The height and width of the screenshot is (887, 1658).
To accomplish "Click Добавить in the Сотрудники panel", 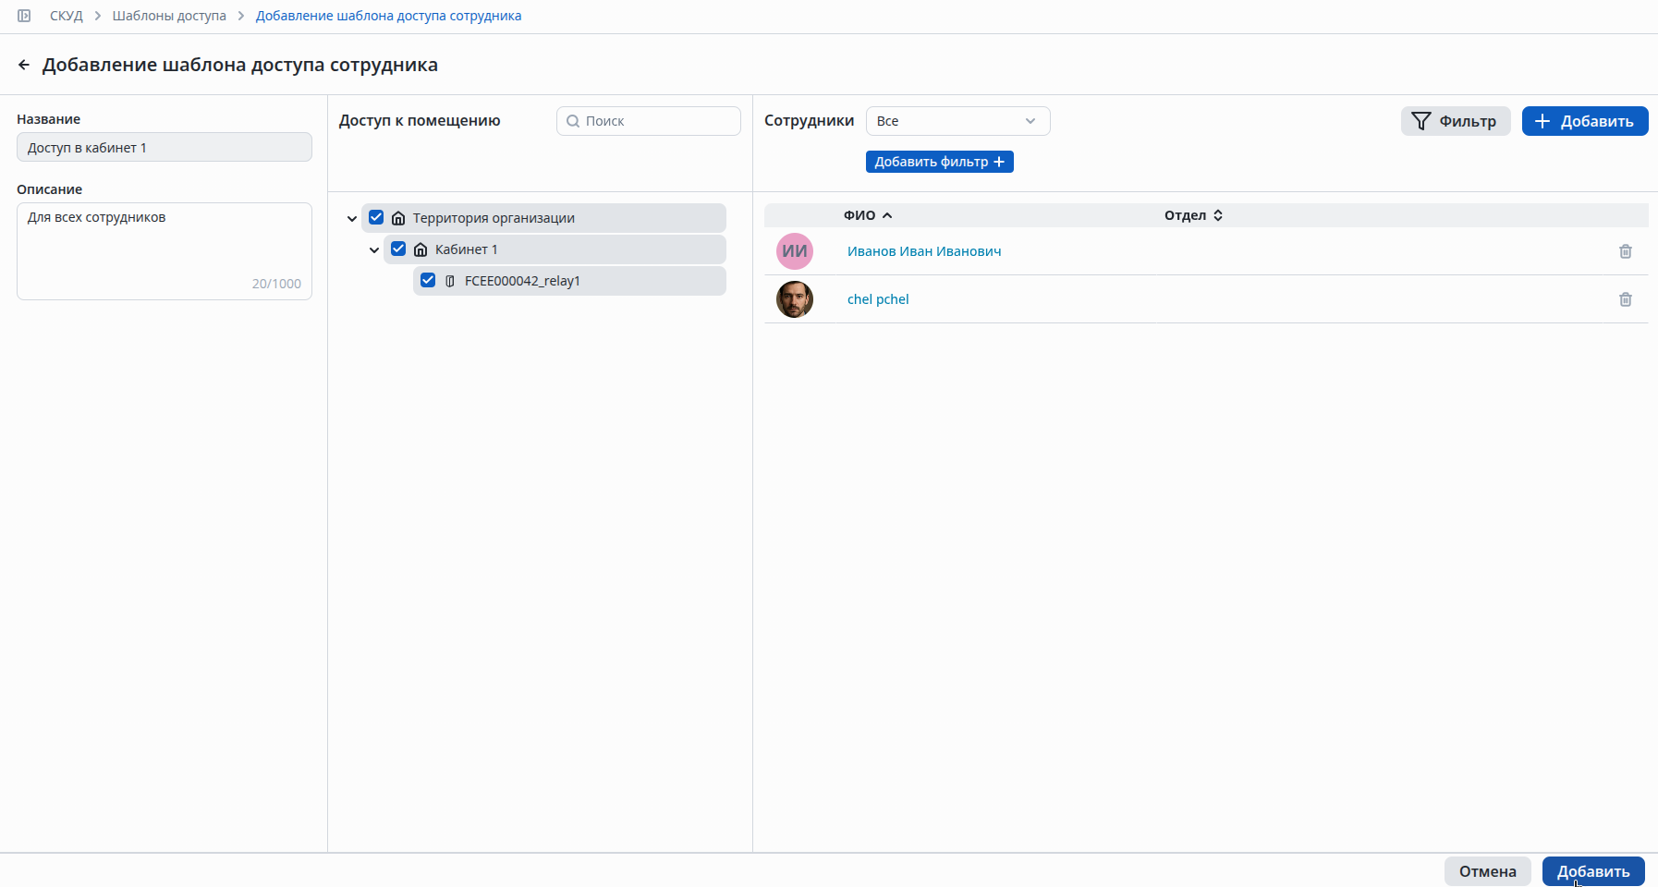I will coord(1585,121).
